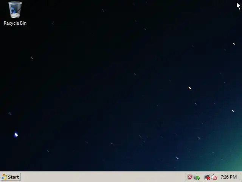Click the red security shield alert icon

point(190,177)
